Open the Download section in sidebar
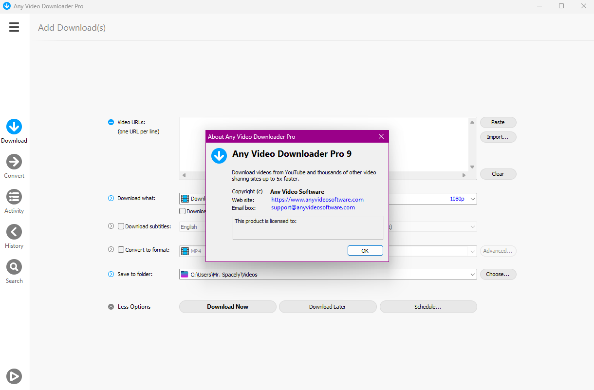 pyautogui.click(x=14, y=131)
